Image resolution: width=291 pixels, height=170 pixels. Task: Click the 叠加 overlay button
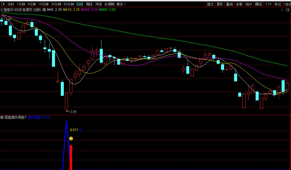point(230,4)
